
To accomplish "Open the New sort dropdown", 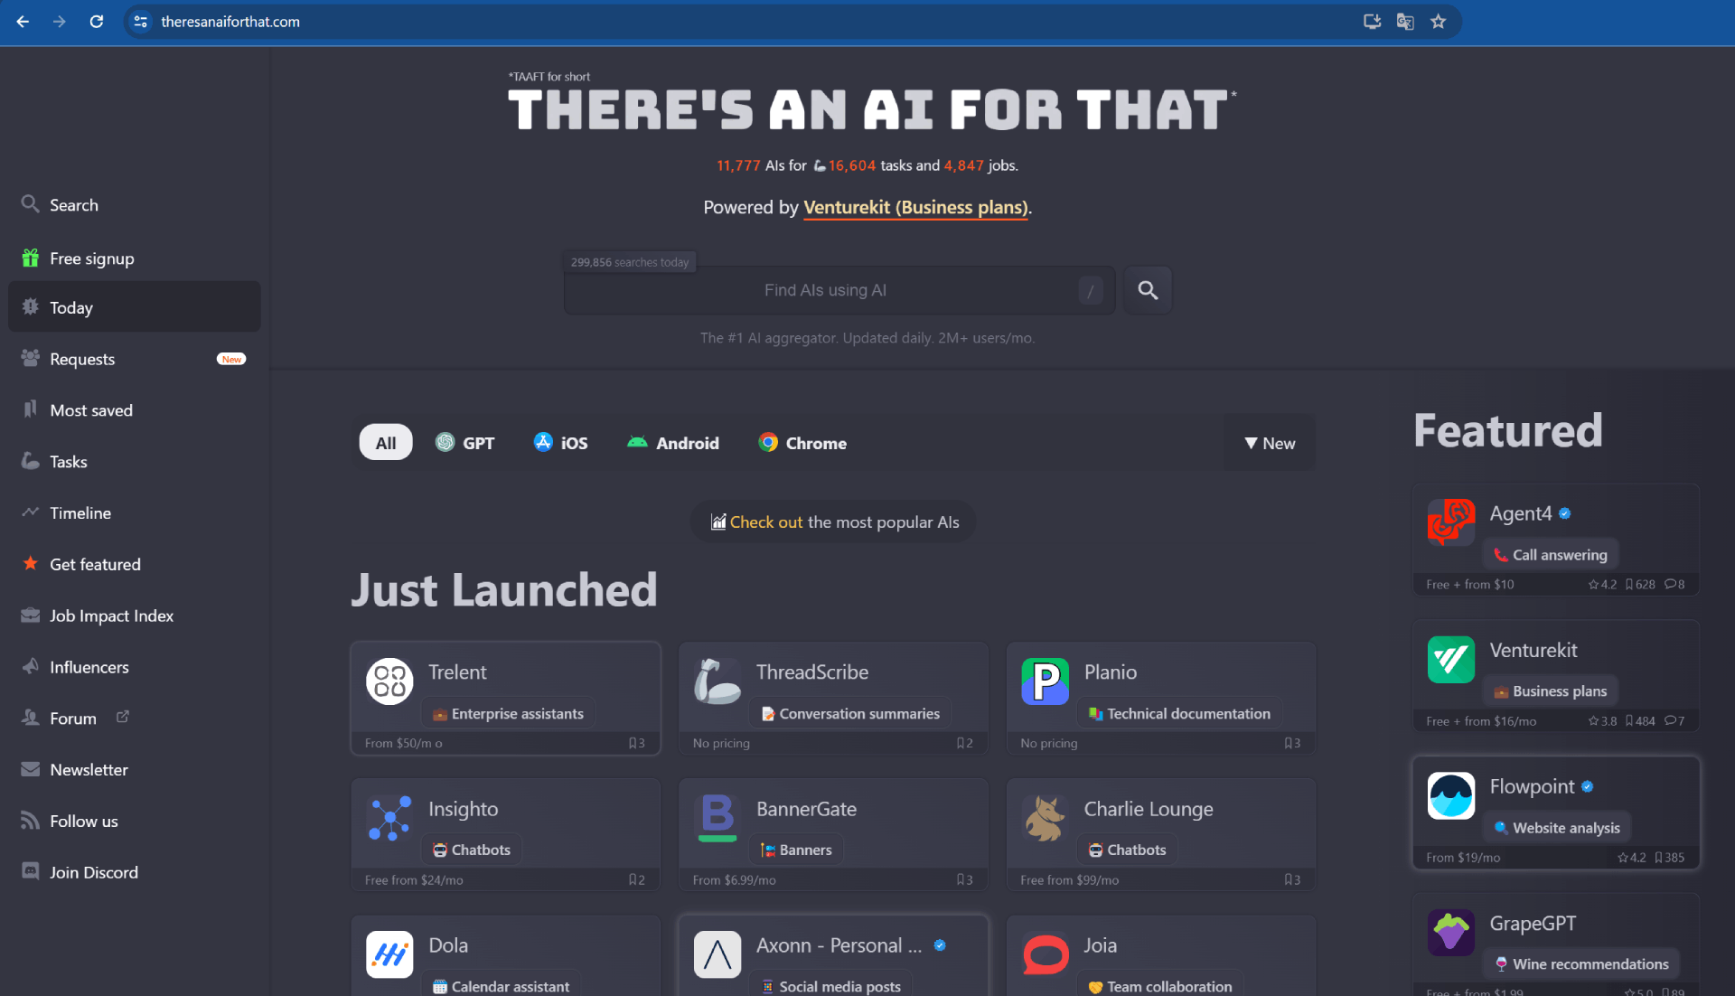I will pos(1270,443).
